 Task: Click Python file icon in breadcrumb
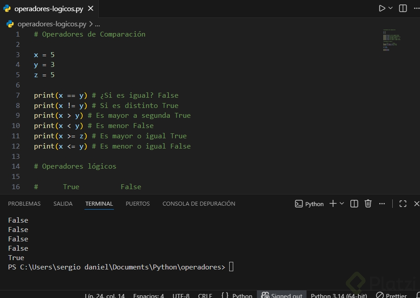point(10,24)
